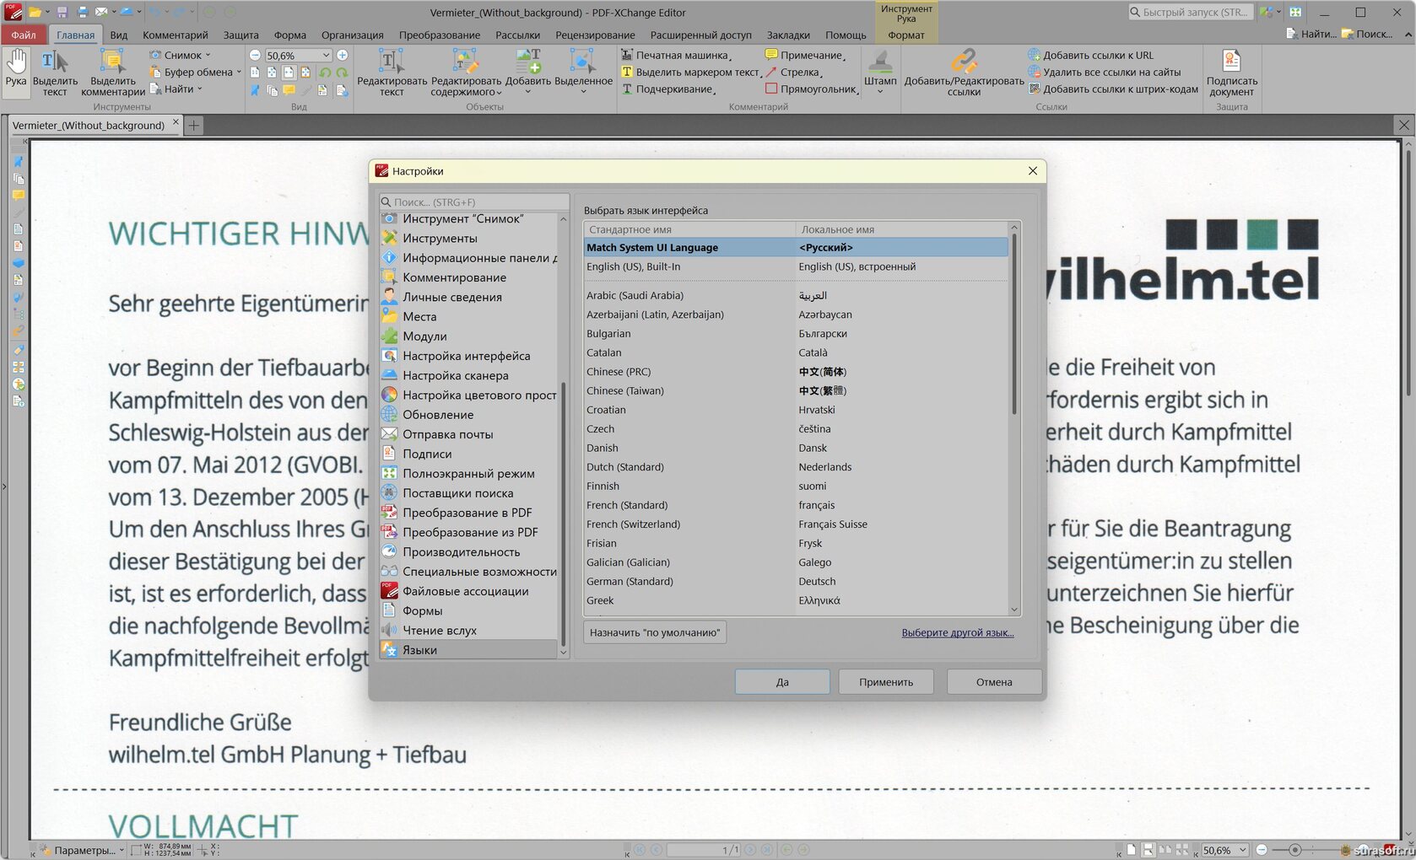Click the Apply (Применить) button
Image resolution: width=1416 pixels, height=860 pixels.
pyautogui.click(x=885, y=681)
